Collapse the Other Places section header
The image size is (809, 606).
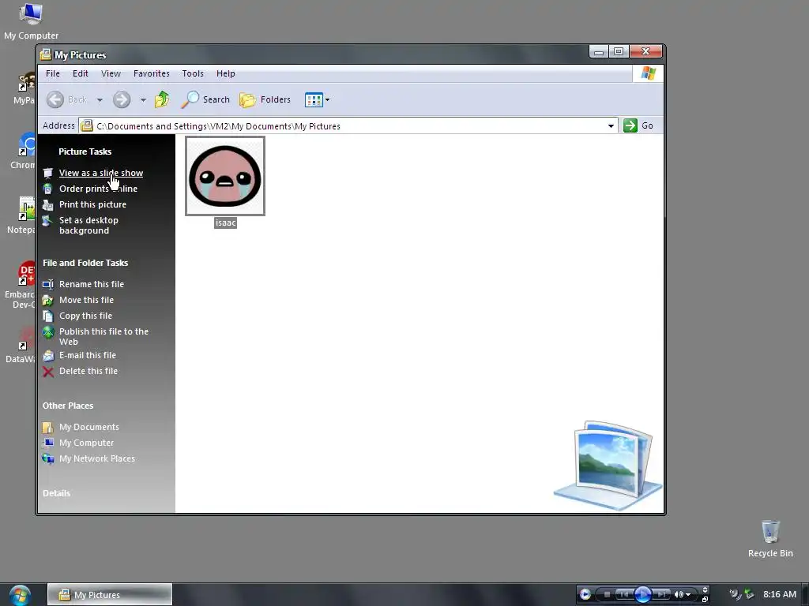tap(68, 406)
